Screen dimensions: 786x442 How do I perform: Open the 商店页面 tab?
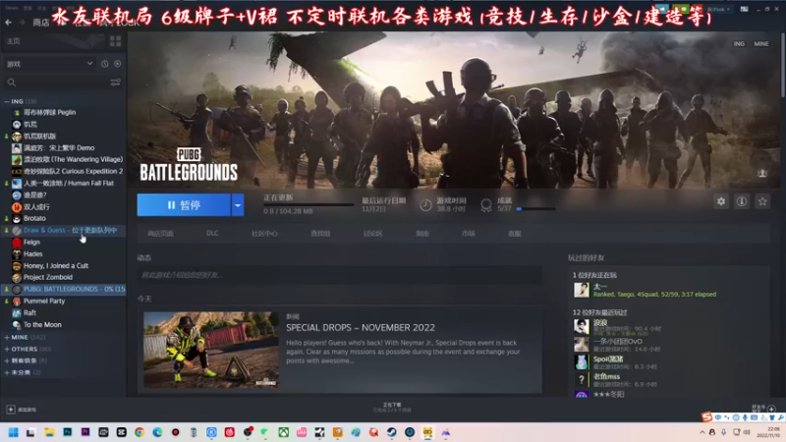160,234
